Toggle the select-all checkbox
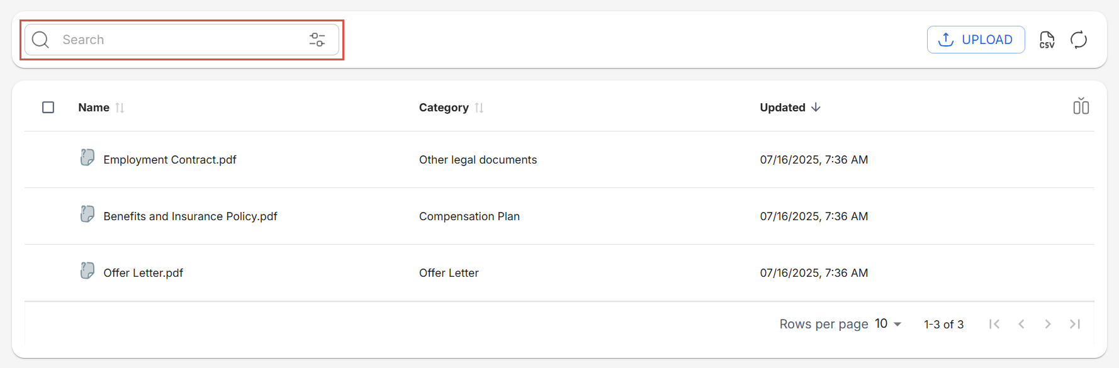The image size is (1119, 368). [x=48, y=108]
